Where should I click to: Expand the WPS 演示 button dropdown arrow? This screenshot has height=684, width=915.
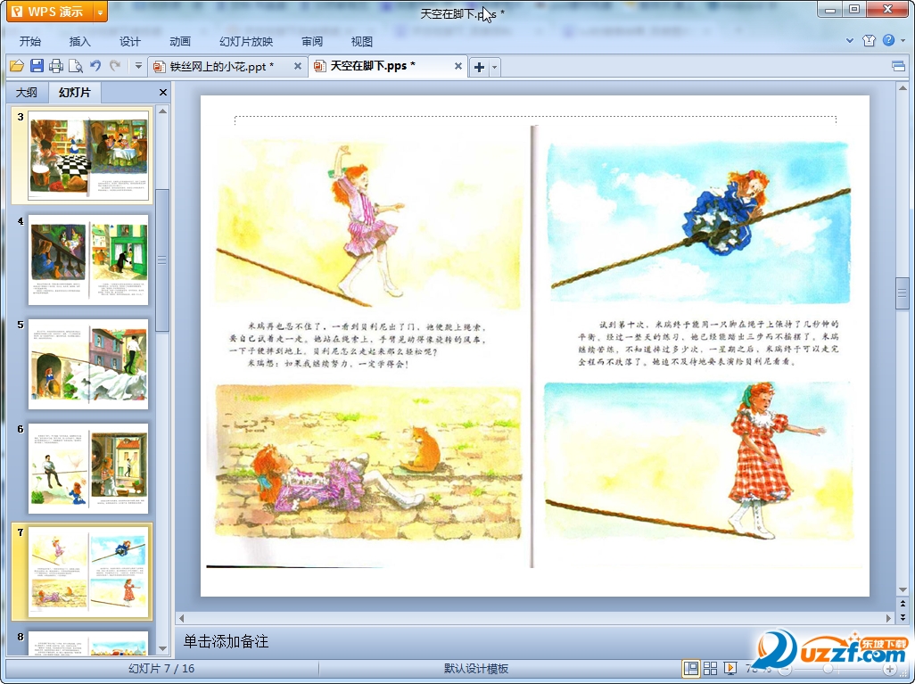(x=101, y=11)
